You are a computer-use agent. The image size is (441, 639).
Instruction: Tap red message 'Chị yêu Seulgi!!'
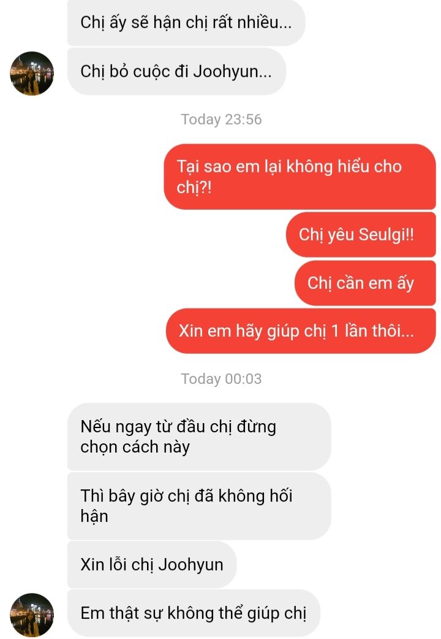pyautogui.click(x=361, y=235)
